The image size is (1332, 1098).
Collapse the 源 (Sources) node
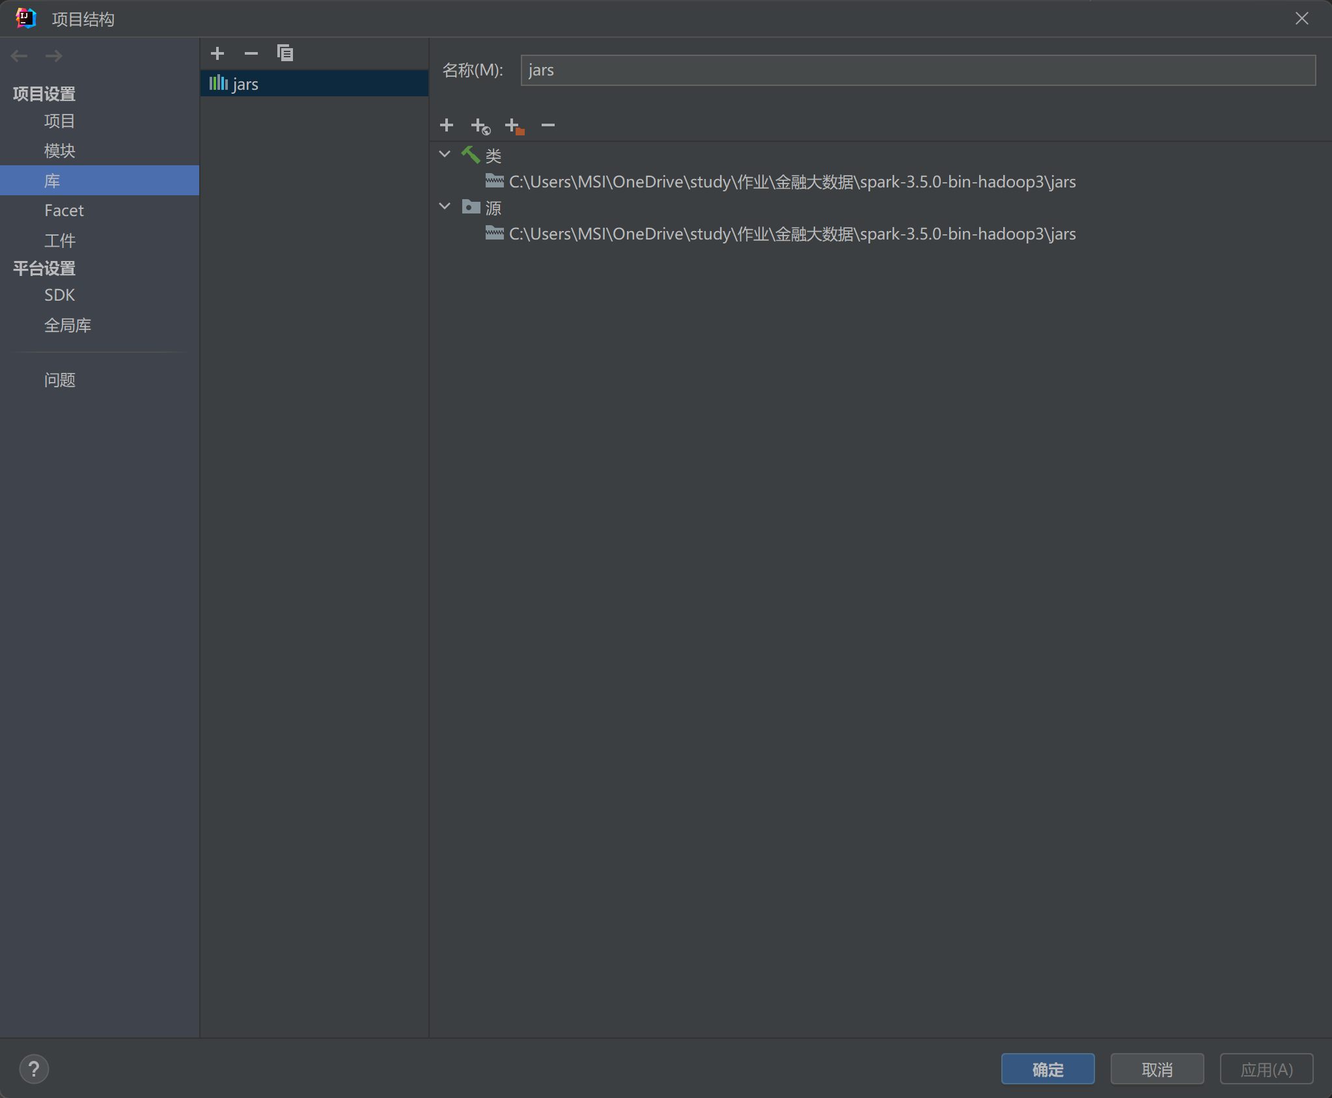click(445, 207)
